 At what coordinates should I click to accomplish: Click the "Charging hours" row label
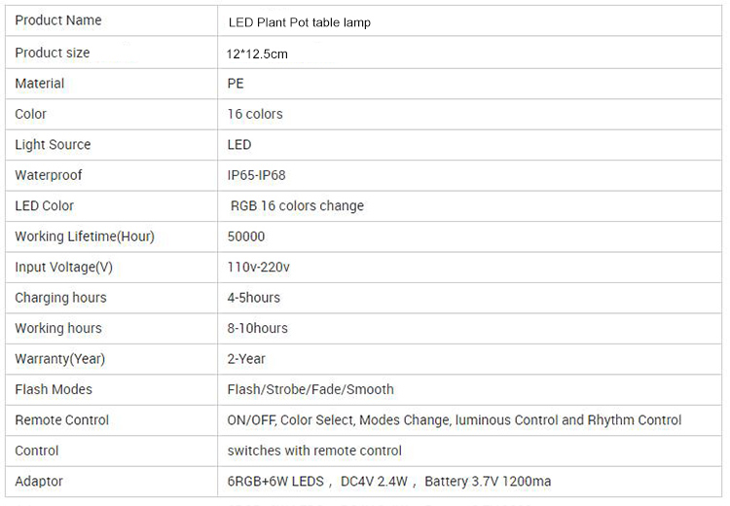pos(61,298)
